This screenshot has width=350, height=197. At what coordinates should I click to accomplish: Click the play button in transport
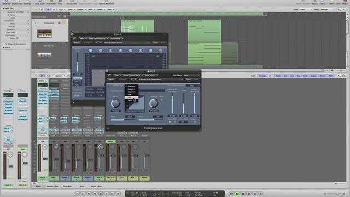coord(107,194)
